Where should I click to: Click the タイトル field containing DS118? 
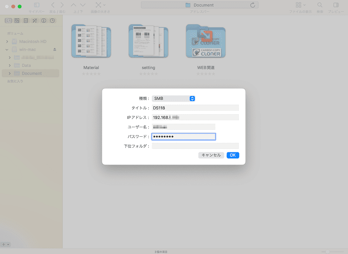pos(195,108)
